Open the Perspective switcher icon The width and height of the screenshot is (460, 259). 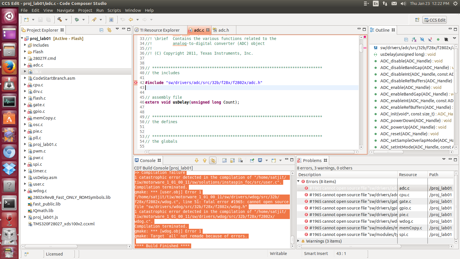417,20
